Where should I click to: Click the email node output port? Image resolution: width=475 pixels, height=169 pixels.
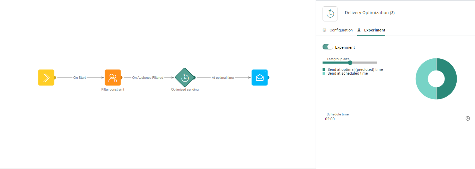268,78
